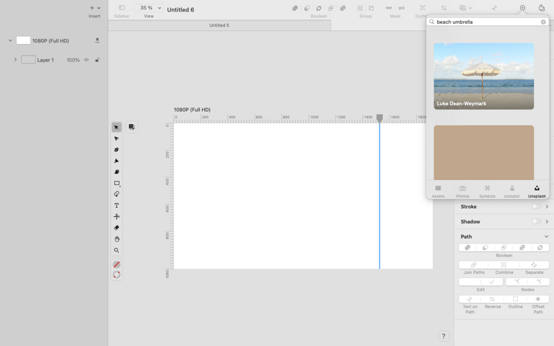Click the Group icon in the top toolbar

pyautogui.click(x=360, y=8)
